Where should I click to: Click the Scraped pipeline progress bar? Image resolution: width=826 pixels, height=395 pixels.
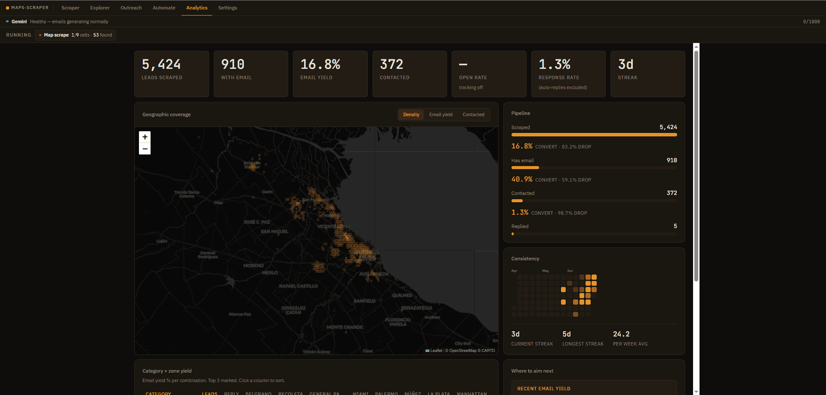594,135
